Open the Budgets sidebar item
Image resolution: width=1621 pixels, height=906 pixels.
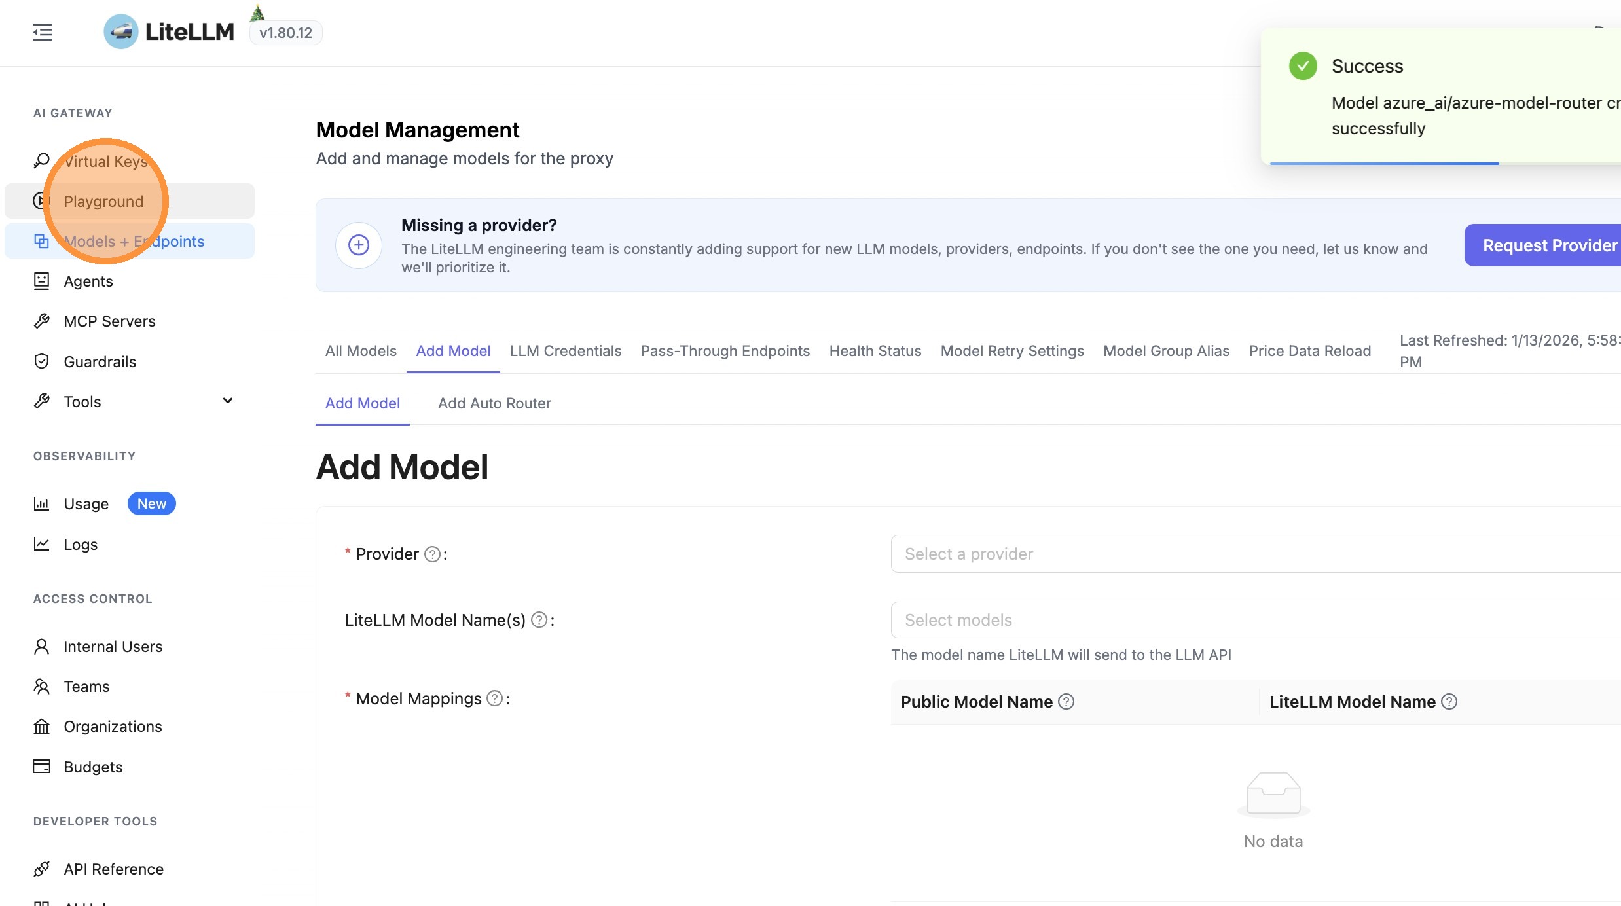pyautogui.click(x=93, y=767)
